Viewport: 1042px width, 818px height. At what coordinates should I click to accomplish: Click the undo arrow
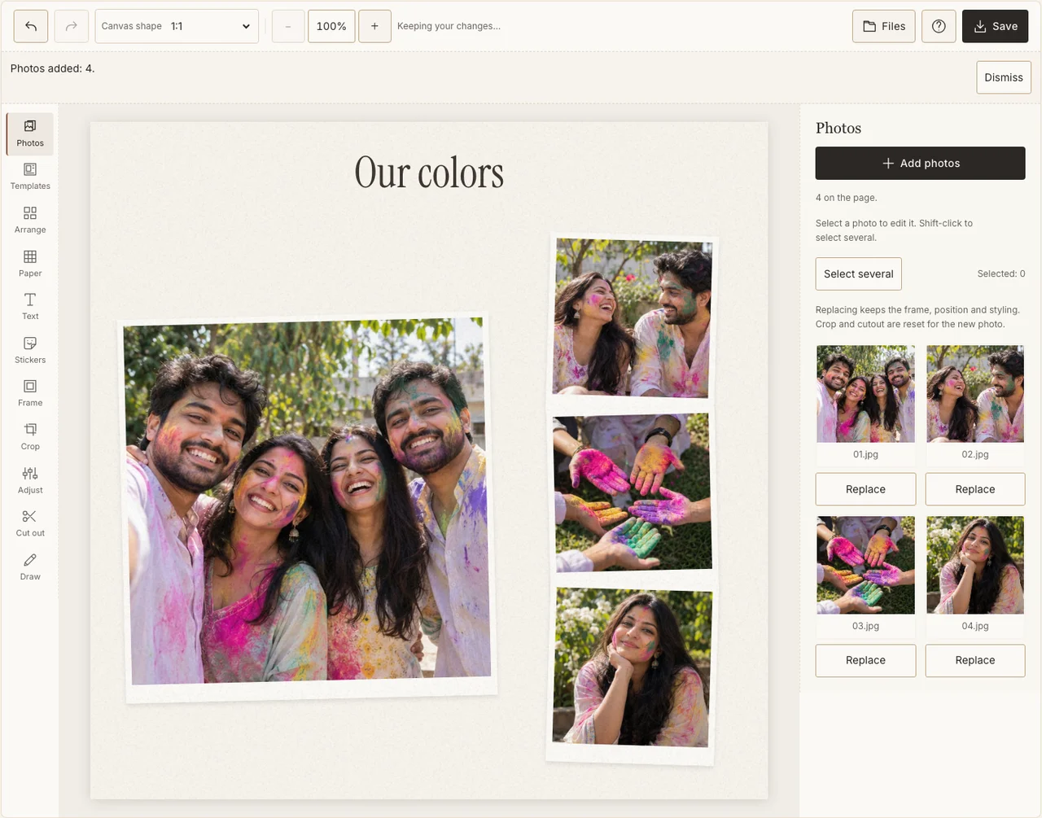[x=31, y=26]
